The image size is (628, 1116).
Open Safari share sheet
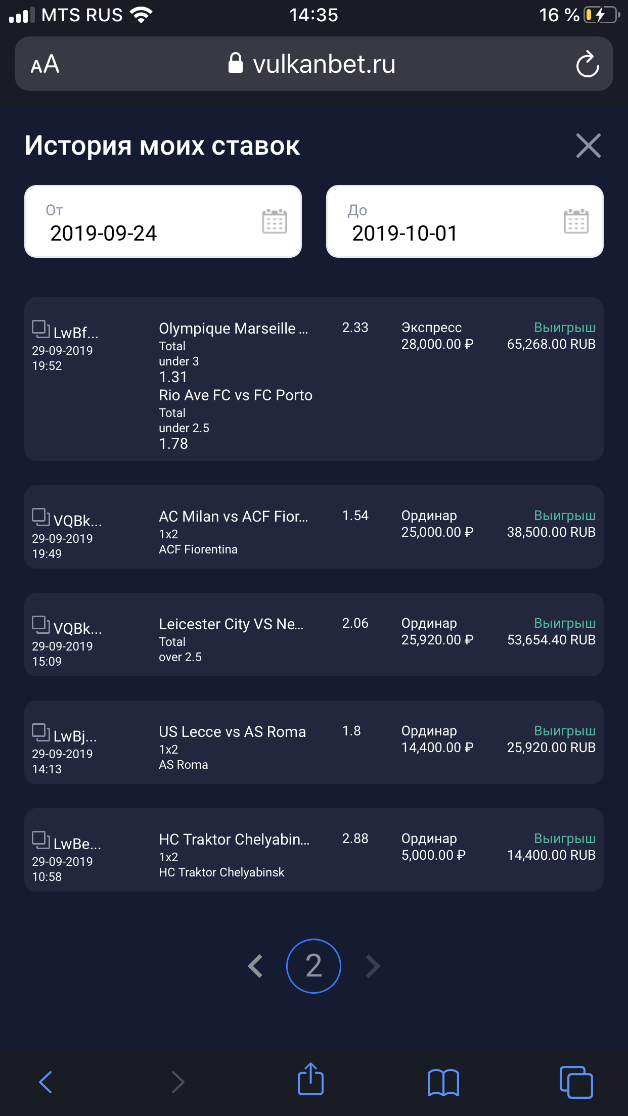click(310, 1079)
